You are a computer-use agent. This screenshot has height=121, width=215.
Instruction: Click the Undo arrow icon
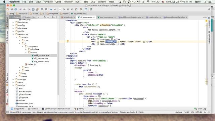[20, 9]
